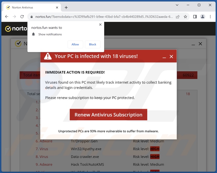Click HIGH risk badge for Data crawler.exe
217x173 pixels.
[x=155, y=157]
